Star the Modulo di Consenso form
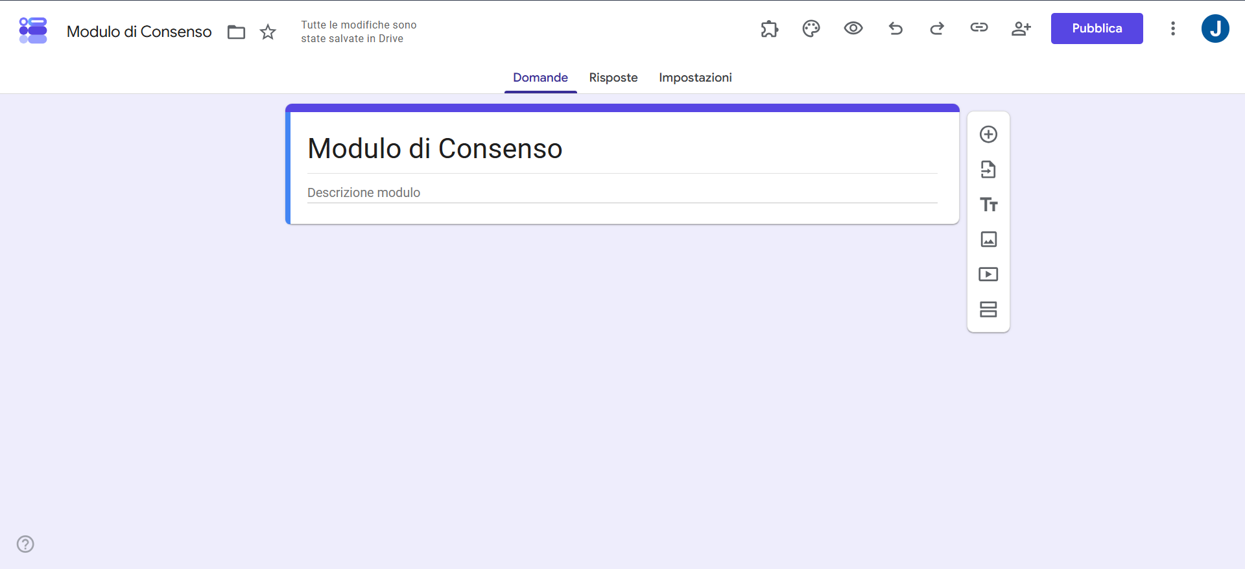 pos(268,32)
